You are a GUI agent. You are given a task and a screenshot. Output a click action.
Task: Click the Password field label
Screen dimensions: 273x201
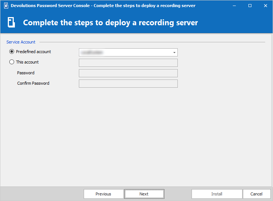[x=26, y=73]
